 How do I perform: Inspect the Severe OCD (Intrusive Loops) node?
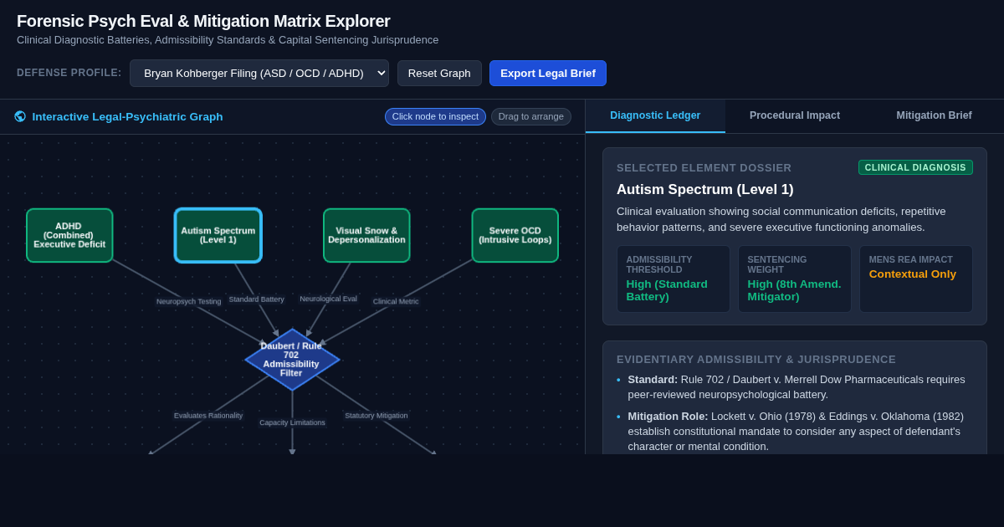515,235
